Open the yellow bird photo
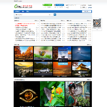This screenshot has width=107, height=107. pyautogui.click(x=43, y=53)
